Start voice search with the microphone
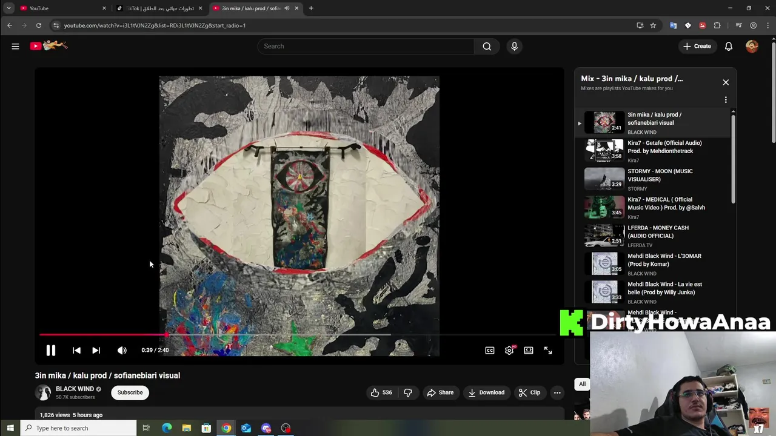This screenshot has width=776, height=436. (514, 46)
